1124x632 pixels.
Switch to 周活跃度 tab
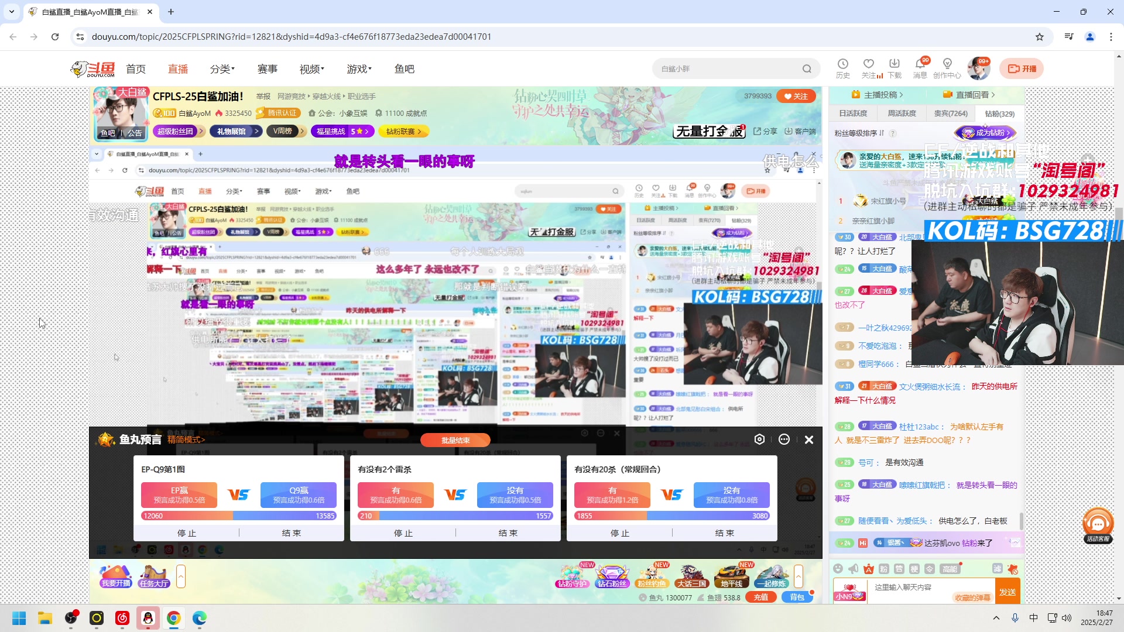pyautogui.click(x=902, y=114)
